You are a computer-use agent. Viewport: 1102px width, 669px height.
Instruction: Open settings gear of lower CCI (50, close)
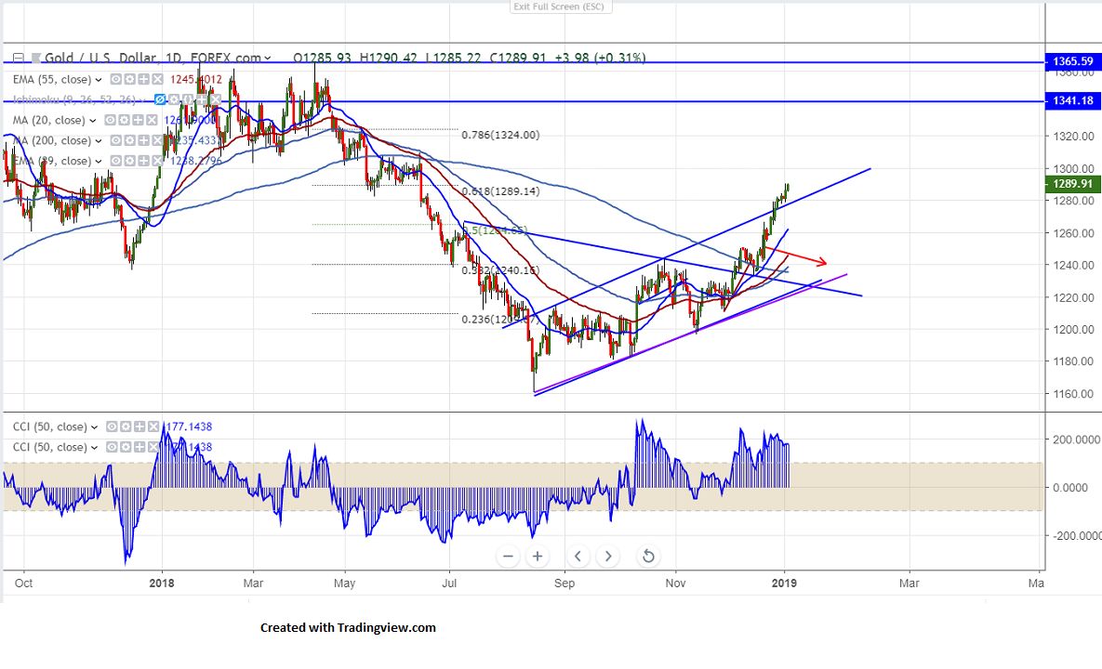[126, 447]
